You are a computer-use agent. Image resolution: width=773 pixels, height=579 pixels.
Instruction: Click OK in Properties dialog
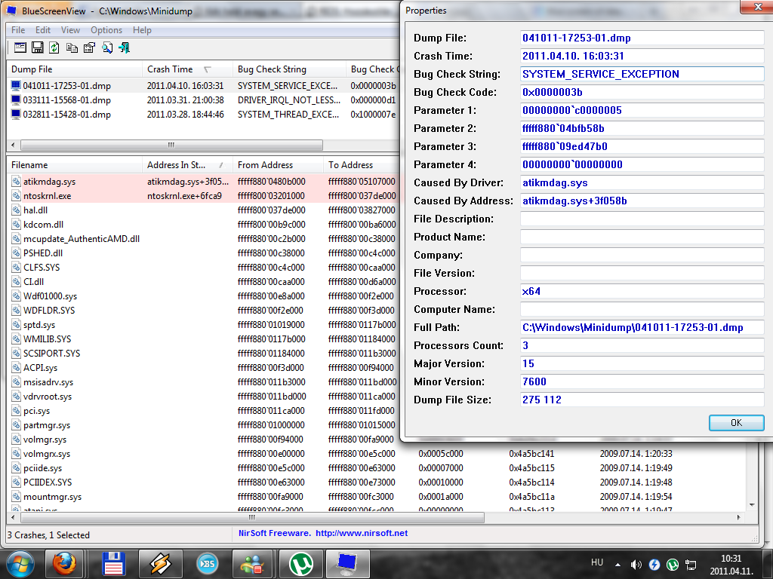coord(737,423)
